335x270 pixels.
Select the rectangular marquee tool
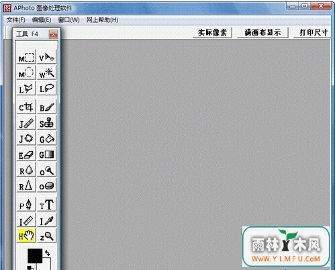pyautogui.click(x=26, y=57)
